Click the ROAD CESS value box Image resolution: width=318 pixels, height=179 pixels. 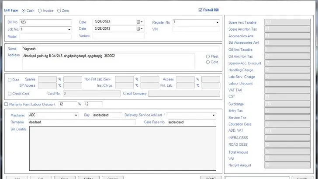tap(287, 144)
